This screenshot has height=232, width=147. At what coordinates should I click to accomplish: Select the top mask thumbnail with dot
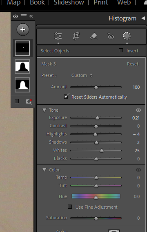coord(22,48)
